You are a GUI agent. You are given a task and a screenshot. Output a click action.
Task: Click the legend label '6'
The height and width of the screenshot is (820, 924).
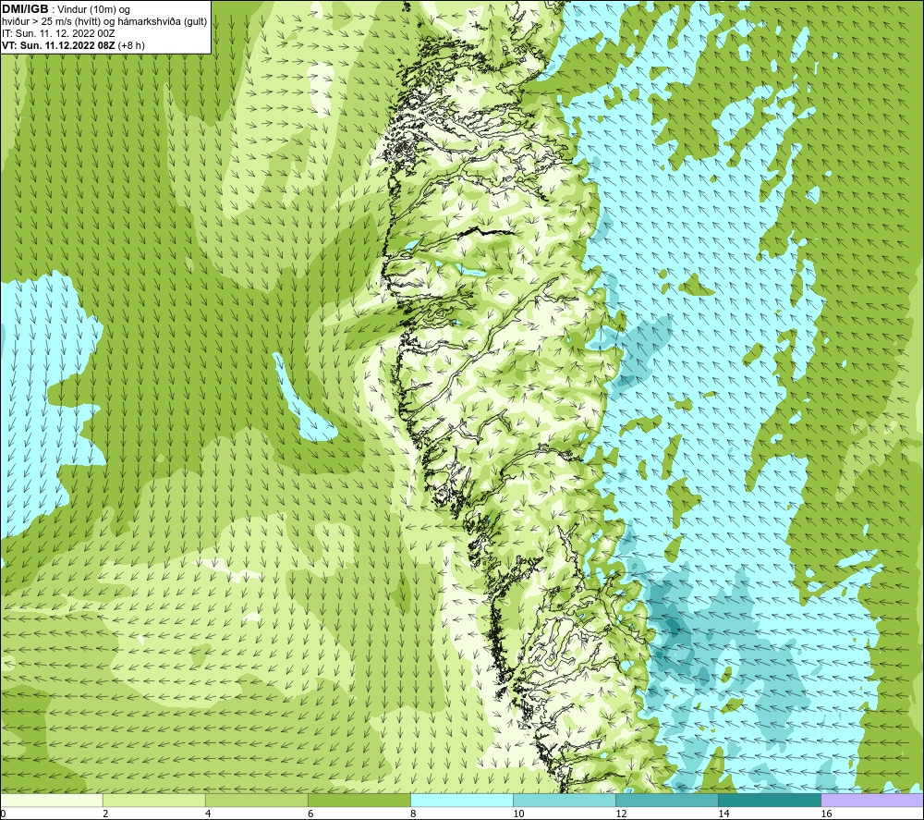[x=310, y=814]
